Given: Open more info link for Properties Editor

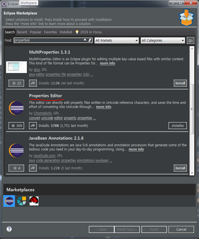Looking at the screenshot, I should click(104, 107).
